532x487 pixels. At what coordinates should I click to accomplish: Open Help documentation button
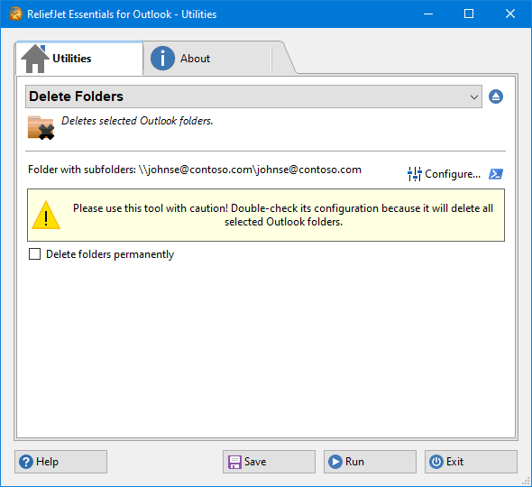(x=60, y=462)
